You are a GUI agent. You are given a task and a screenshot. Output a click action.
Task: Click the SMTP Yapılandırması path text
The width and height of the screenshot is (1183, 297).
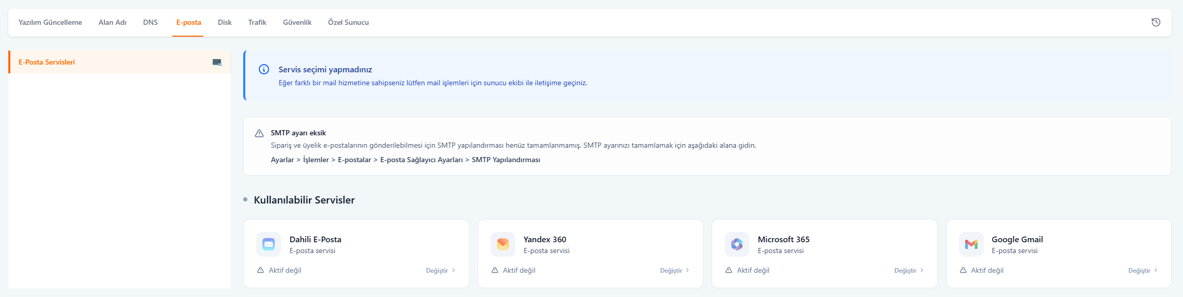pos(506,160)
